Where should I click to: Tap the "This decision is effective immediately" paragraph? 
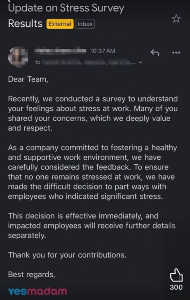coord(92,226)
